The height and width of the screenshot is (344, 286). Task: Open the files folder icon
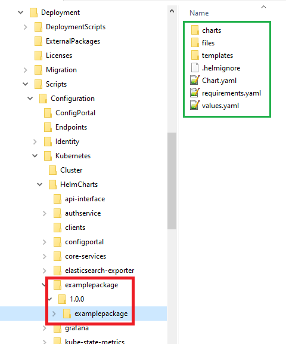click(x=195, y=42)
